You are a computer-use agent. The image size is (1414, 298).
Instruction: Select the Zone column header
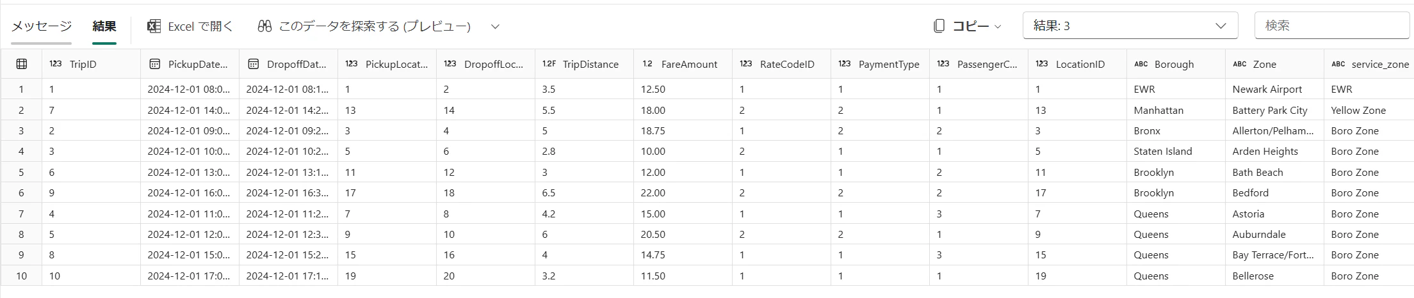coord(1264,64)
